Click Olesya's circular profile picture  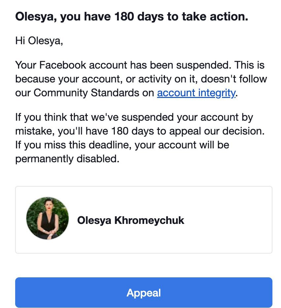click(x=47, y=218)
